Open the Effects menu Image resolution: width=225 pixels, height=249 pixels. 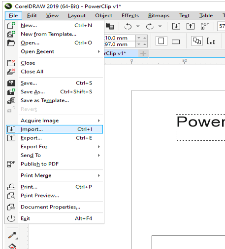(130, 16)
